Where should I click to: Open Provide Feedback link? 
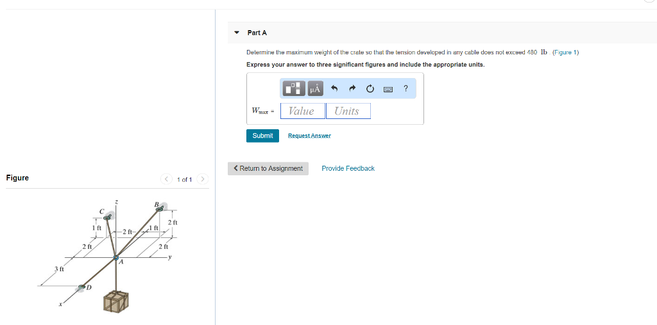point(348,168)
